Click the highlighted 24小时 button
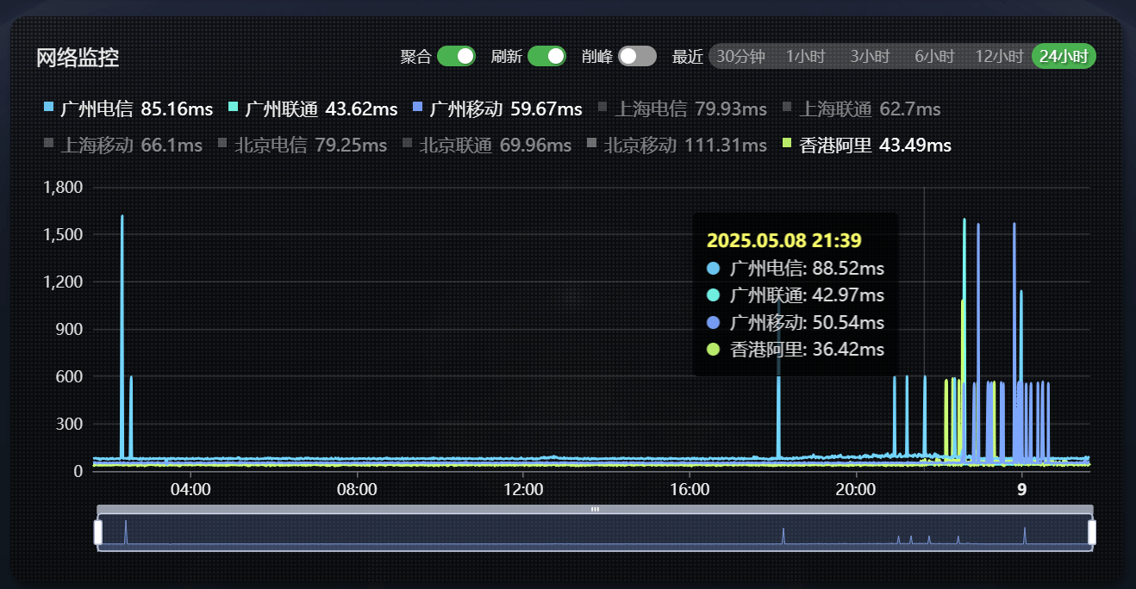This screenshot has width=1136, height=589. pyautogui.click(x=1063, y=56)
